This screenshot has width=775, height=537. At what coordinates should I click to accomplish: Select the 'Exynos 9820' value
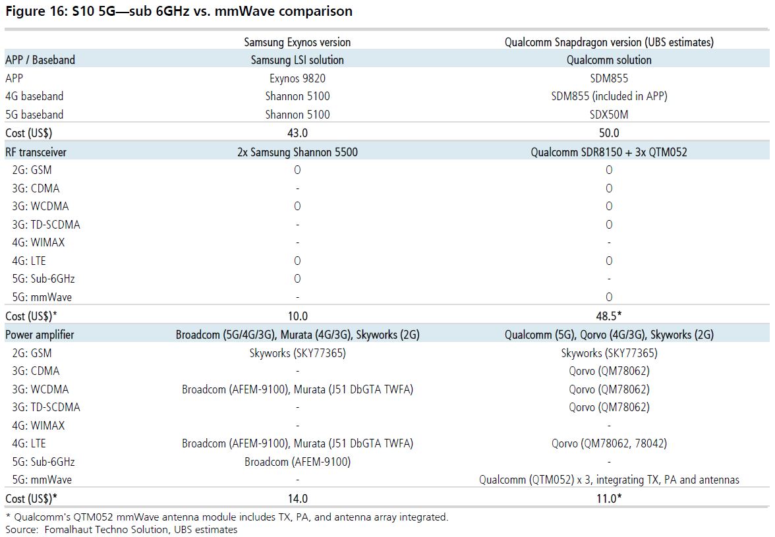(x=298, y=78)
